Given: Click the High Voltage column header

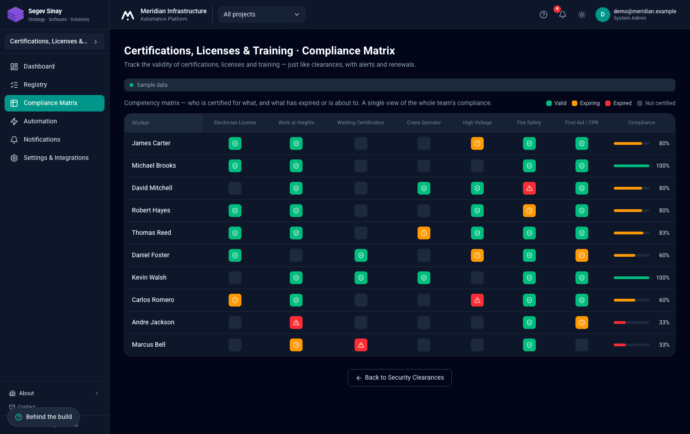Looking at the screenshot, I should [x=477, y=123].
